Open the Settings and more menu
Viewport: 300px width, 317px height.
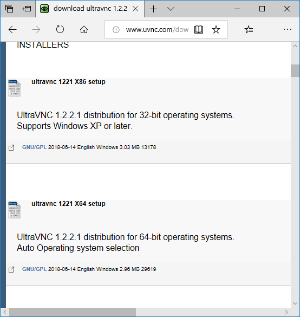pos(287,29)
